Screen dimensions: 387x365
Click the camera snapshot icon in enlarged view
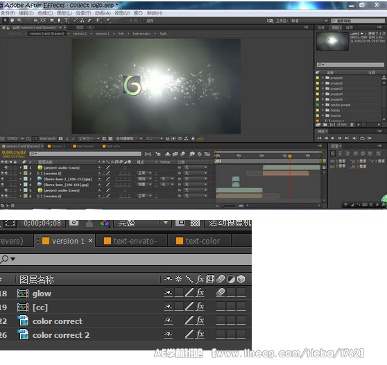(x=74, y=223)
